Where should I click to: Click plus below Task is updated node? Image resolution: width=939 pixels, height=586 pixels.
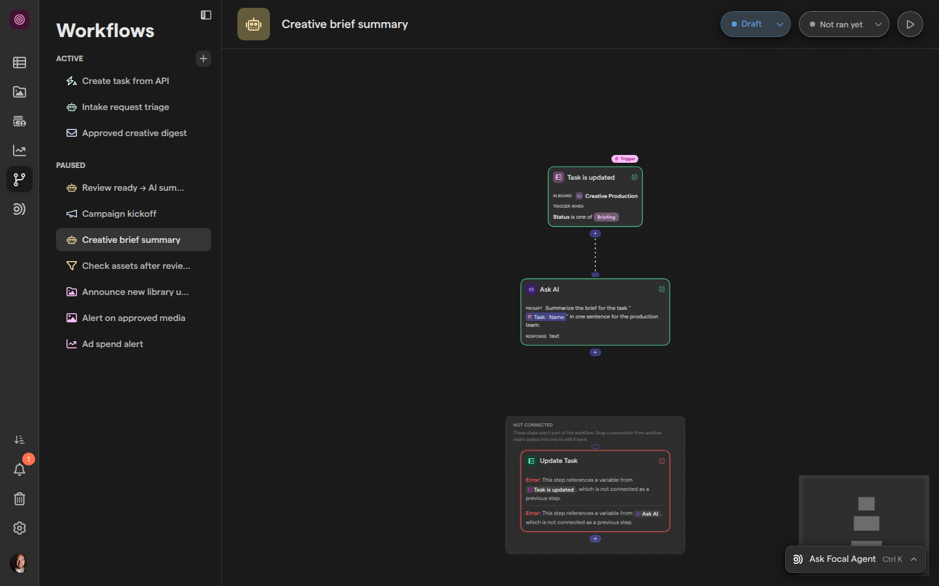[x=595, y=234]
